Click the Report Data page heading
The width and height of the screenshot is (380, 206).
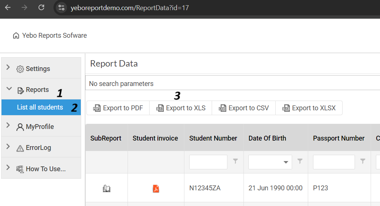[x=114, y=64]
